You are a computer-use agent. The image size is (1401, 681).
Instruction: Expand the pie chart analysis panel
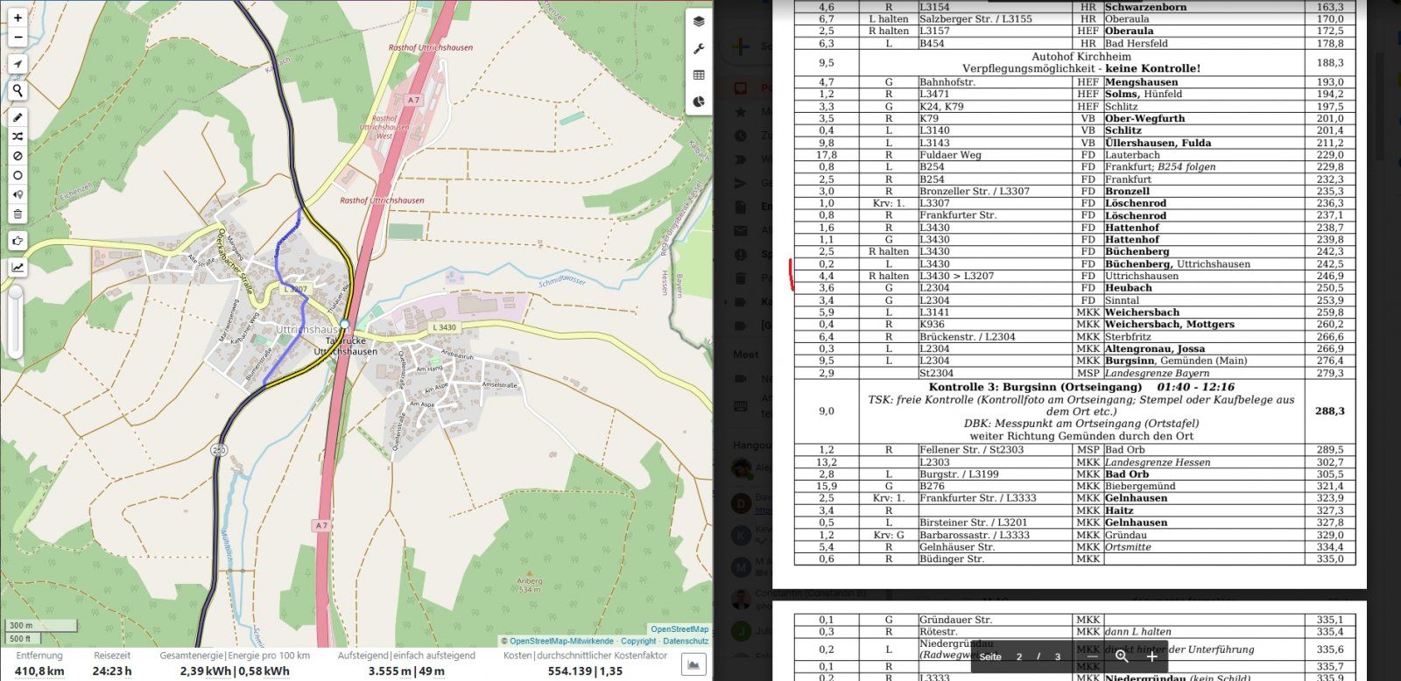click(698, 102)
